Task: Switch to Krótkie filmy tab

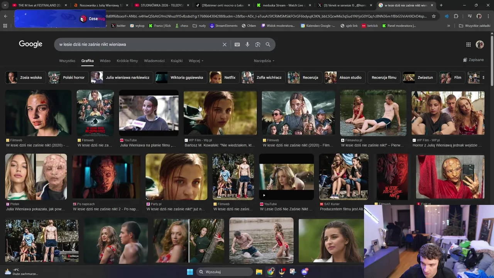Action: click(127, 61)
